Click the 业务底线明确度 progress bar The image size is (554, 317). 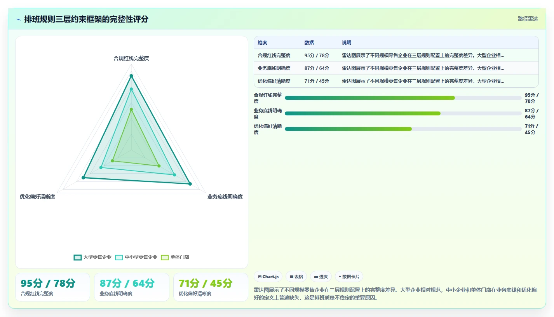(x=403, y=113)
